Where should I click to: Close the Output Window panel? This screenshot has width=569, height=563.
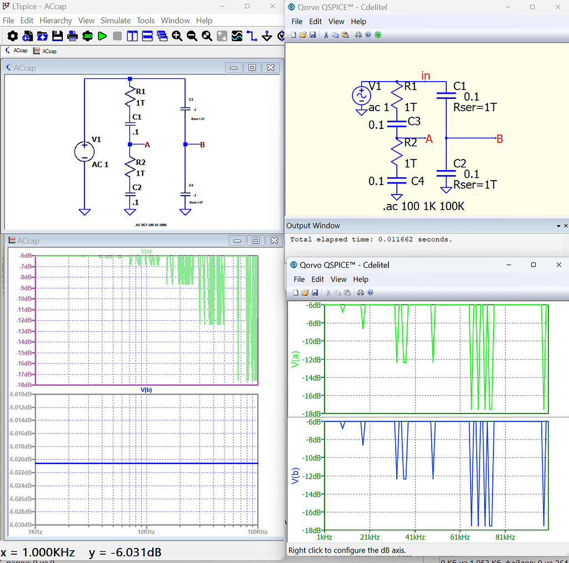click(565, 226)
